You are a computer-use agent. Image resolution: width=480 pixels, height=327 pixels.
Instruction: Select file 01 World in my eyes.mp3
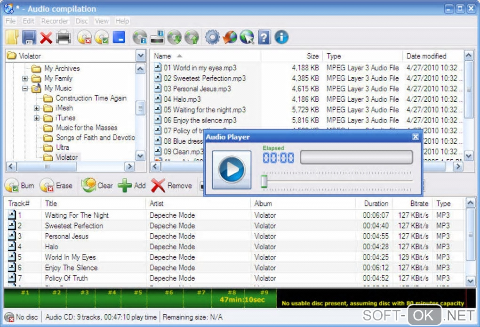[200, 68]
